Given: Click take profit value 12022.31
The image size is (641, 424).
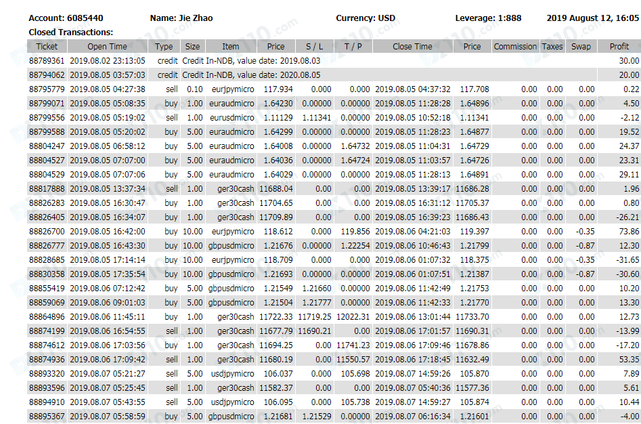Looking at the screenshot, I should pos(353,317).
